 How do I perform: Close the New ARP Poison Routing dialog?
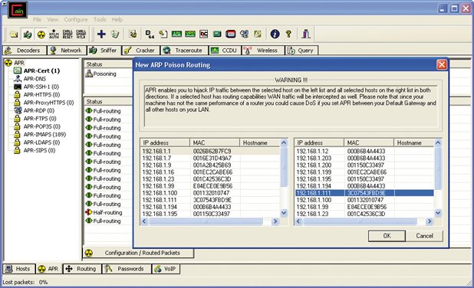pos(441,64)
